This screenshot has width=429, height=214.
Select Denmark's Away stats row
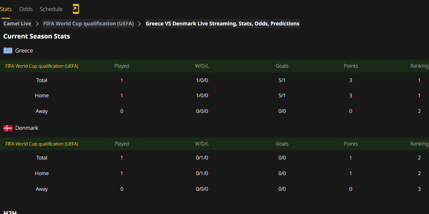[x=214, y=189]
